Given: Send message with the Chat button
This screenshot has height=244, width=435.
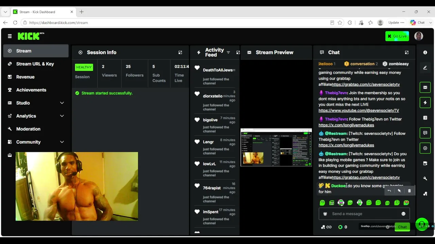Looking at the screenshot, I should 402,227.
